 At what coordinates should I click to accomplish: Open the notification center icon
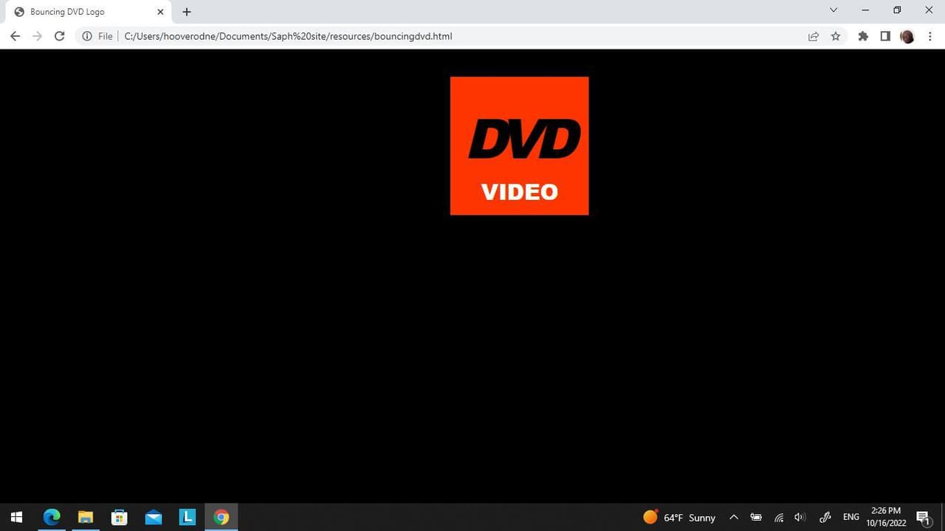point(923,517)
